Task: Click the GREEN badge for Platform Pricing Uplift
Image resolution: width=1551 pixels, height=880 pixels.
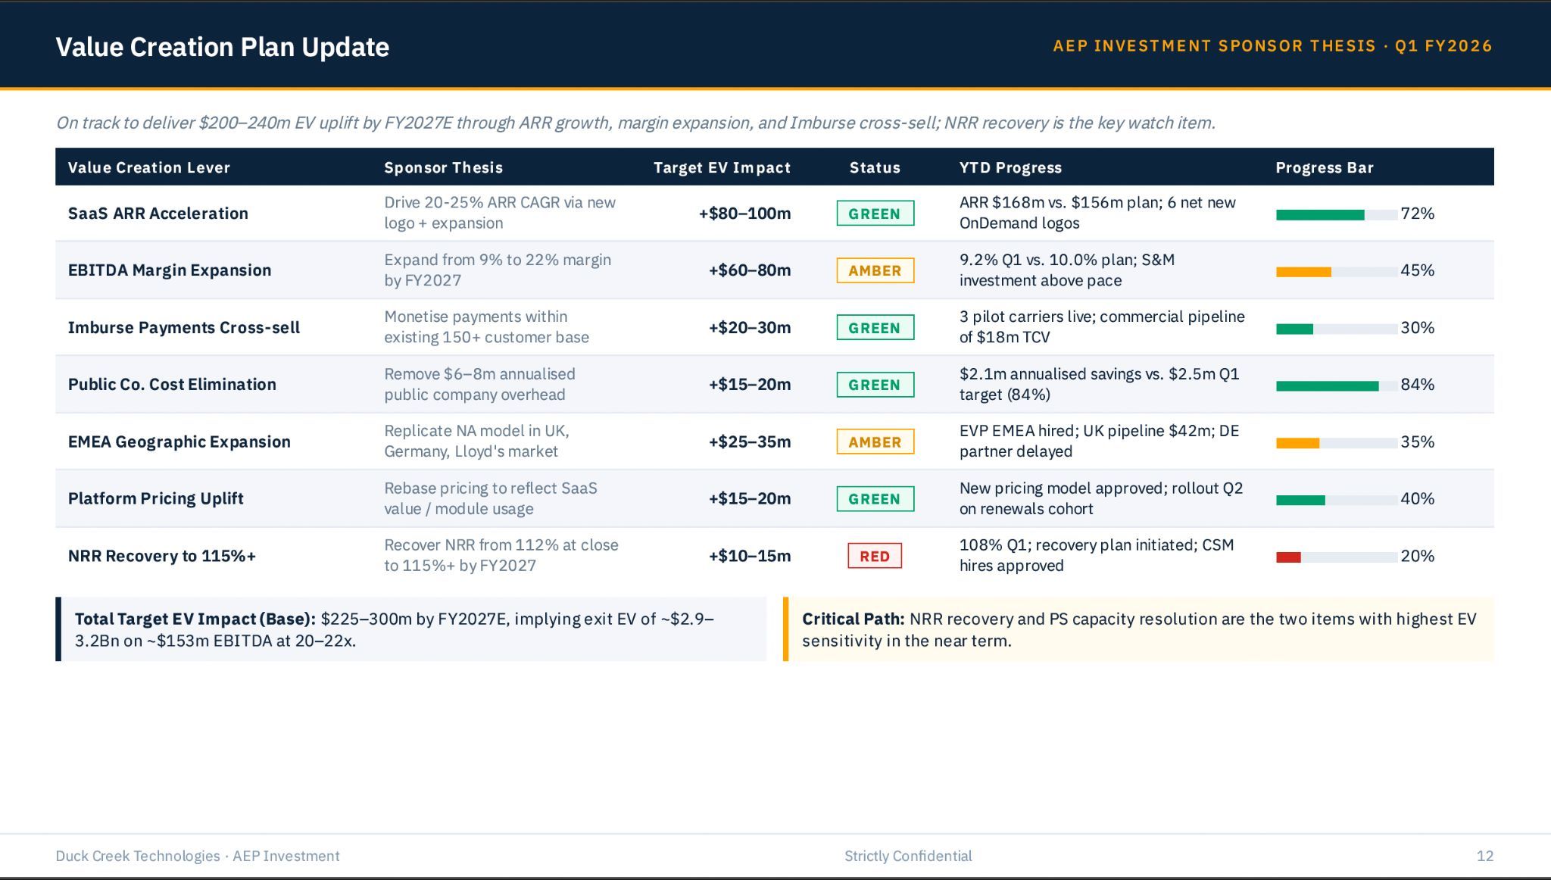Action: point(875,499)
